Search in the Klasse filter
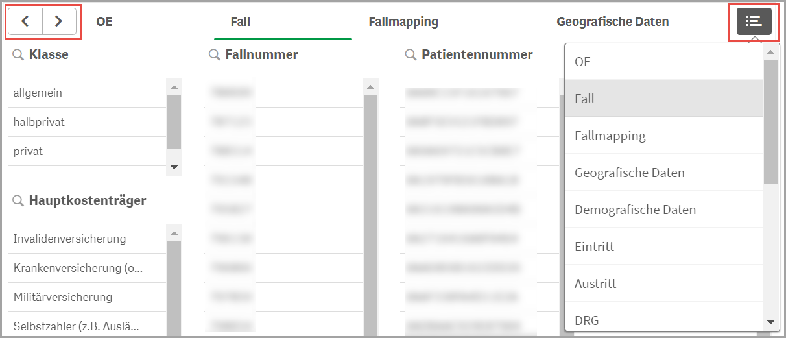The image size is (786, 338). pos(18,55)
